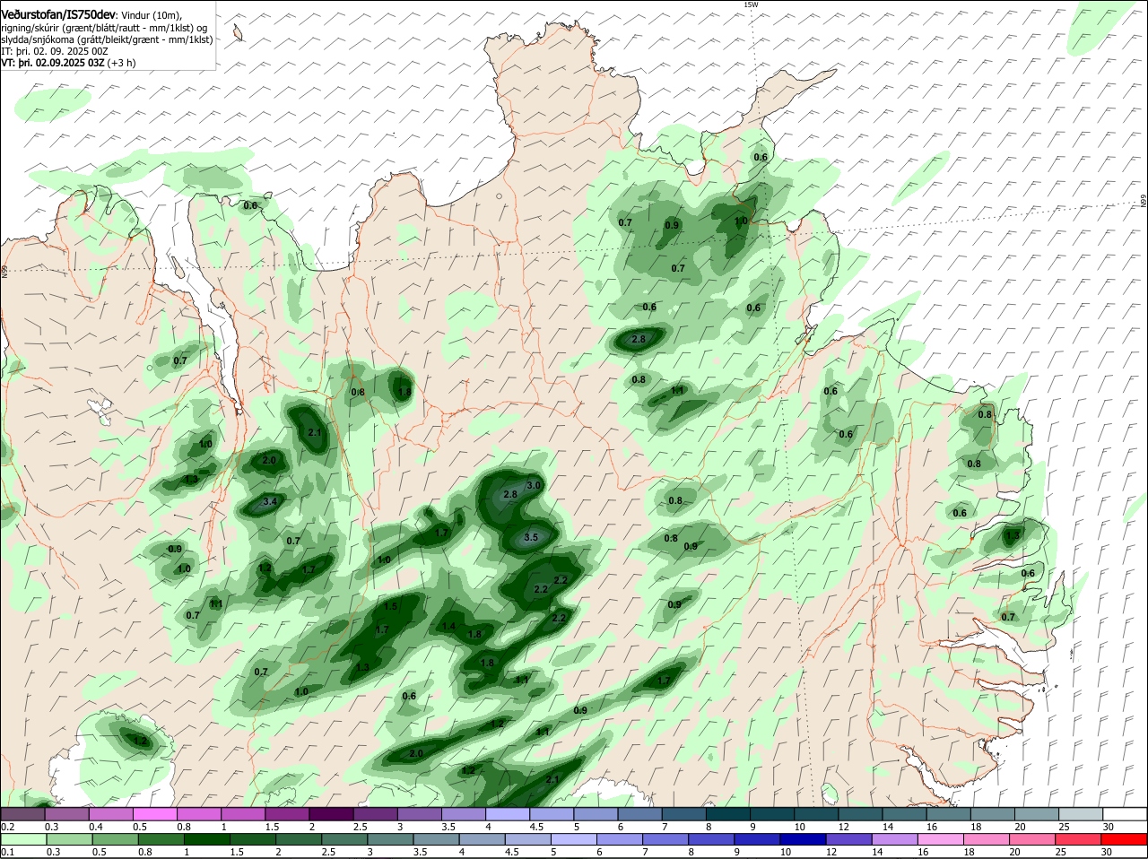
Task: Click the 0.2 label starting the upper scale
Action: [x=7, y=826]
